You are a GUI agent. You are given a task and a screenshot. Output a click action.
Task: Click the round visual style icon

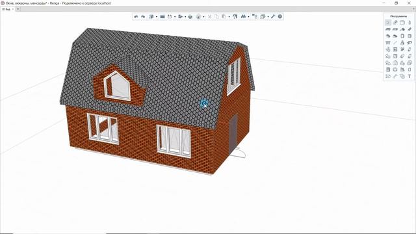pyautogui.click(x=198, y=17)
